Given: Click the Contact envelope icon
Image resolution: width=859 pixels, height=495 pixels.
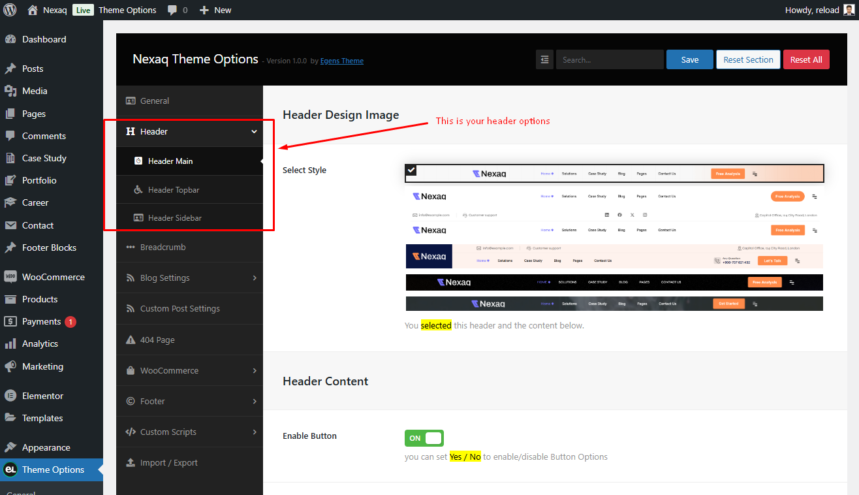Looking at the screenshot, I should point(10,225).
